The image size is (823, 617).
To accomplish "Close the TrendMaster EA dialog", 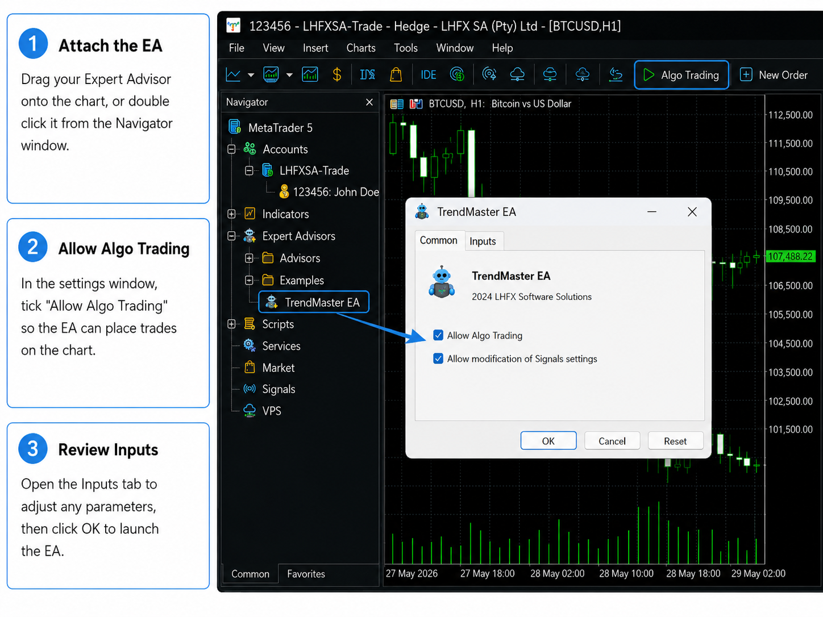I will [x=692, y=212].
